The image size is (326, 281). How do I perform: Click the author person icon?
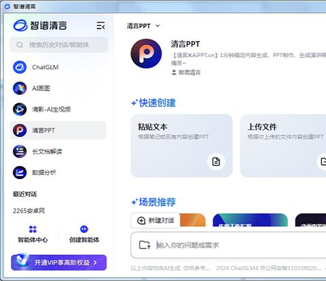[174, 73]
